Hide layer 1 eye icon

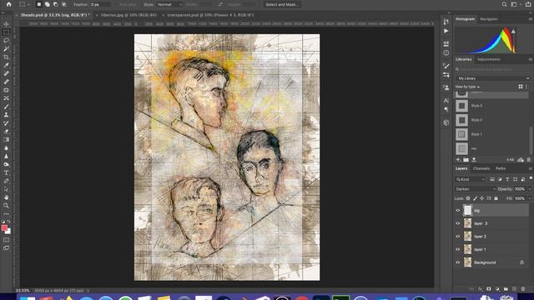458,249
